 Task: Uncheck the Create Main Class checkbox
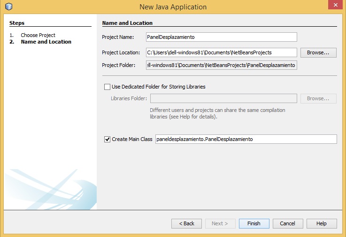107,139
